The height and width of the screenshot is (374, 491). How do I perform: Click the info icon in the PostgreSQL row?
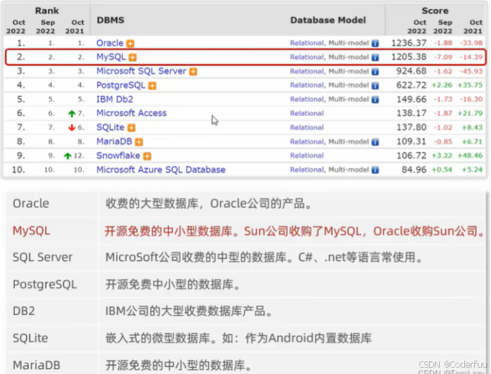(375, 86)
